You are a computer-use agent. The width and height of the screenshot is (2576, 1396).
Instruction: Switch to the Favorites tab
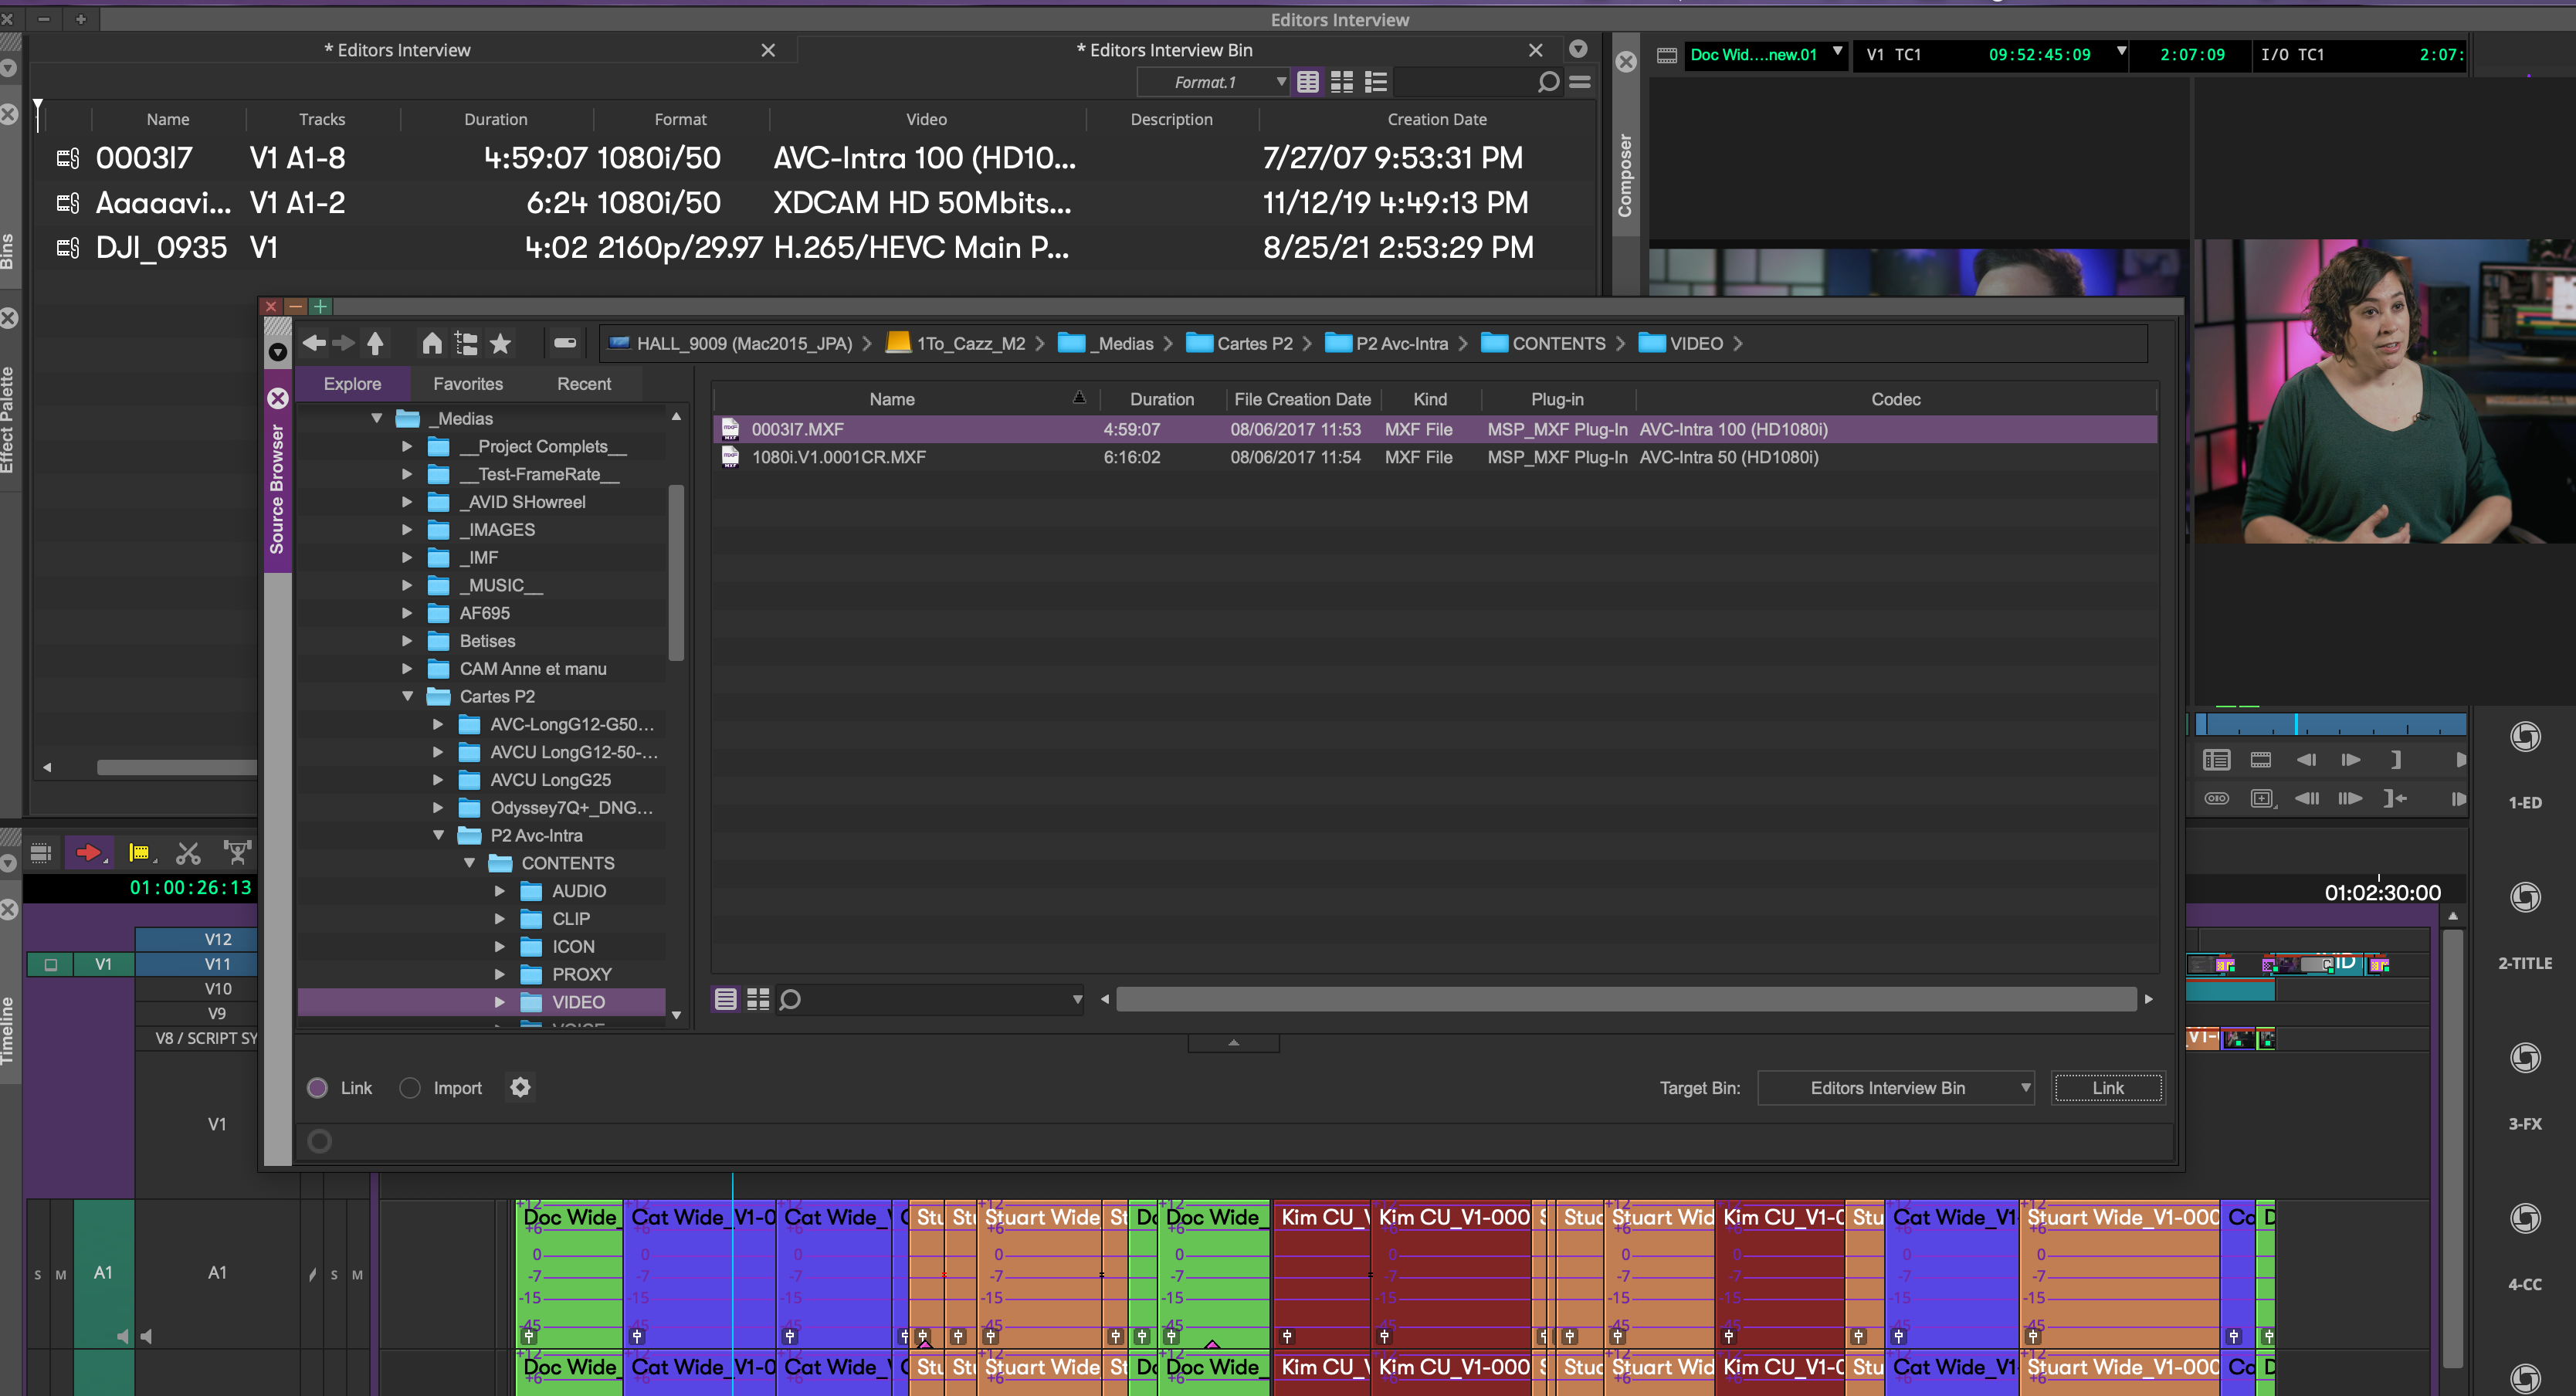coord(467,384)
